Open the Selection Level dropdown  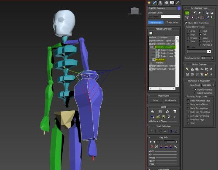(x=171, y=17)
